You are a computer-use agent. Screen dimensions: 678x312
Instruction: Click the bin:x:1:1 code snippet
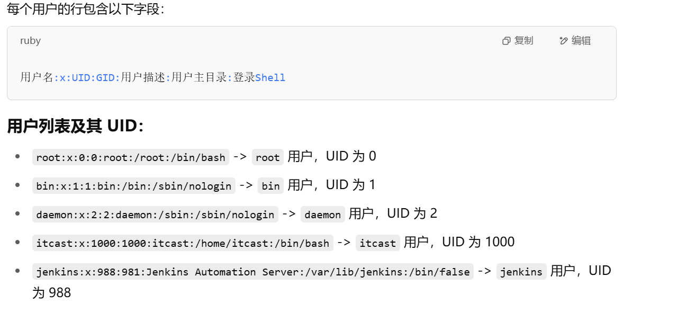point(132,185)
